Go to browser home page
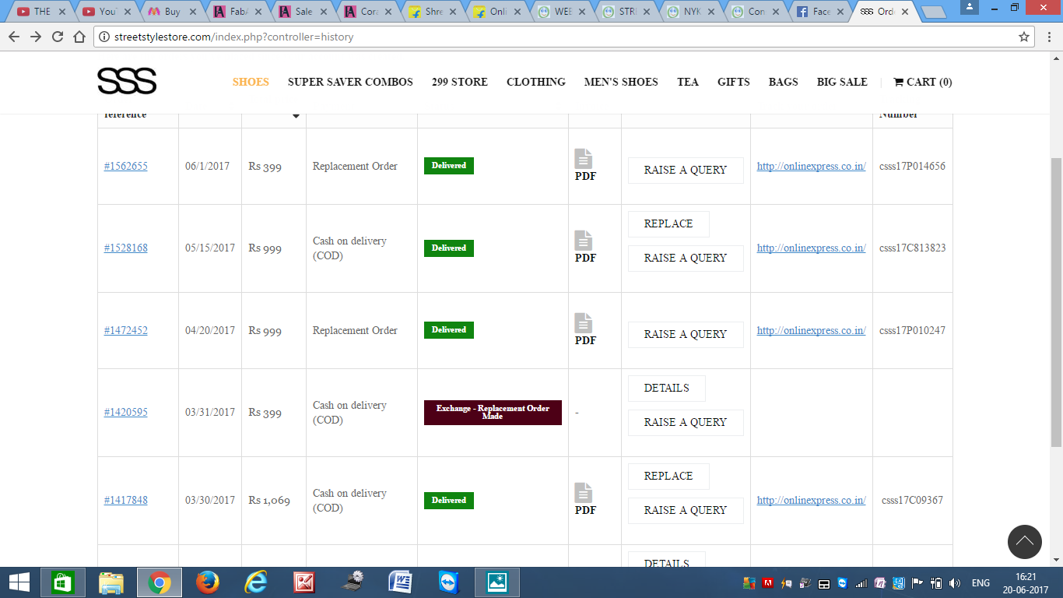This screenshot has height=598, width=1063. click(x=79, y=37)
